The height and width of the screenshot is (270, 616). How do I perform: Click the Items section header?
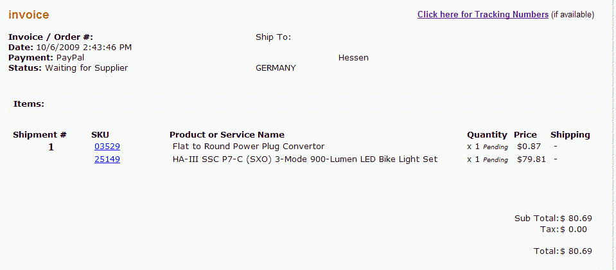point(28,104)
